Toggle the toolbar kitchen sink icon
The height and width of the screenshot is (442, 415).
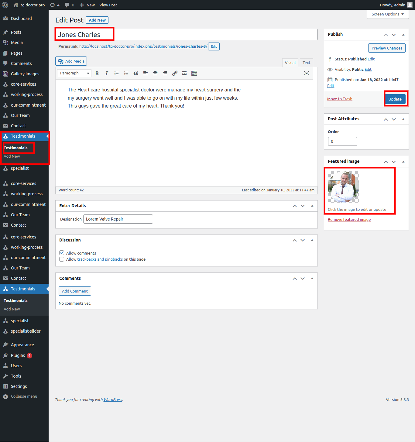coord(194,74)
